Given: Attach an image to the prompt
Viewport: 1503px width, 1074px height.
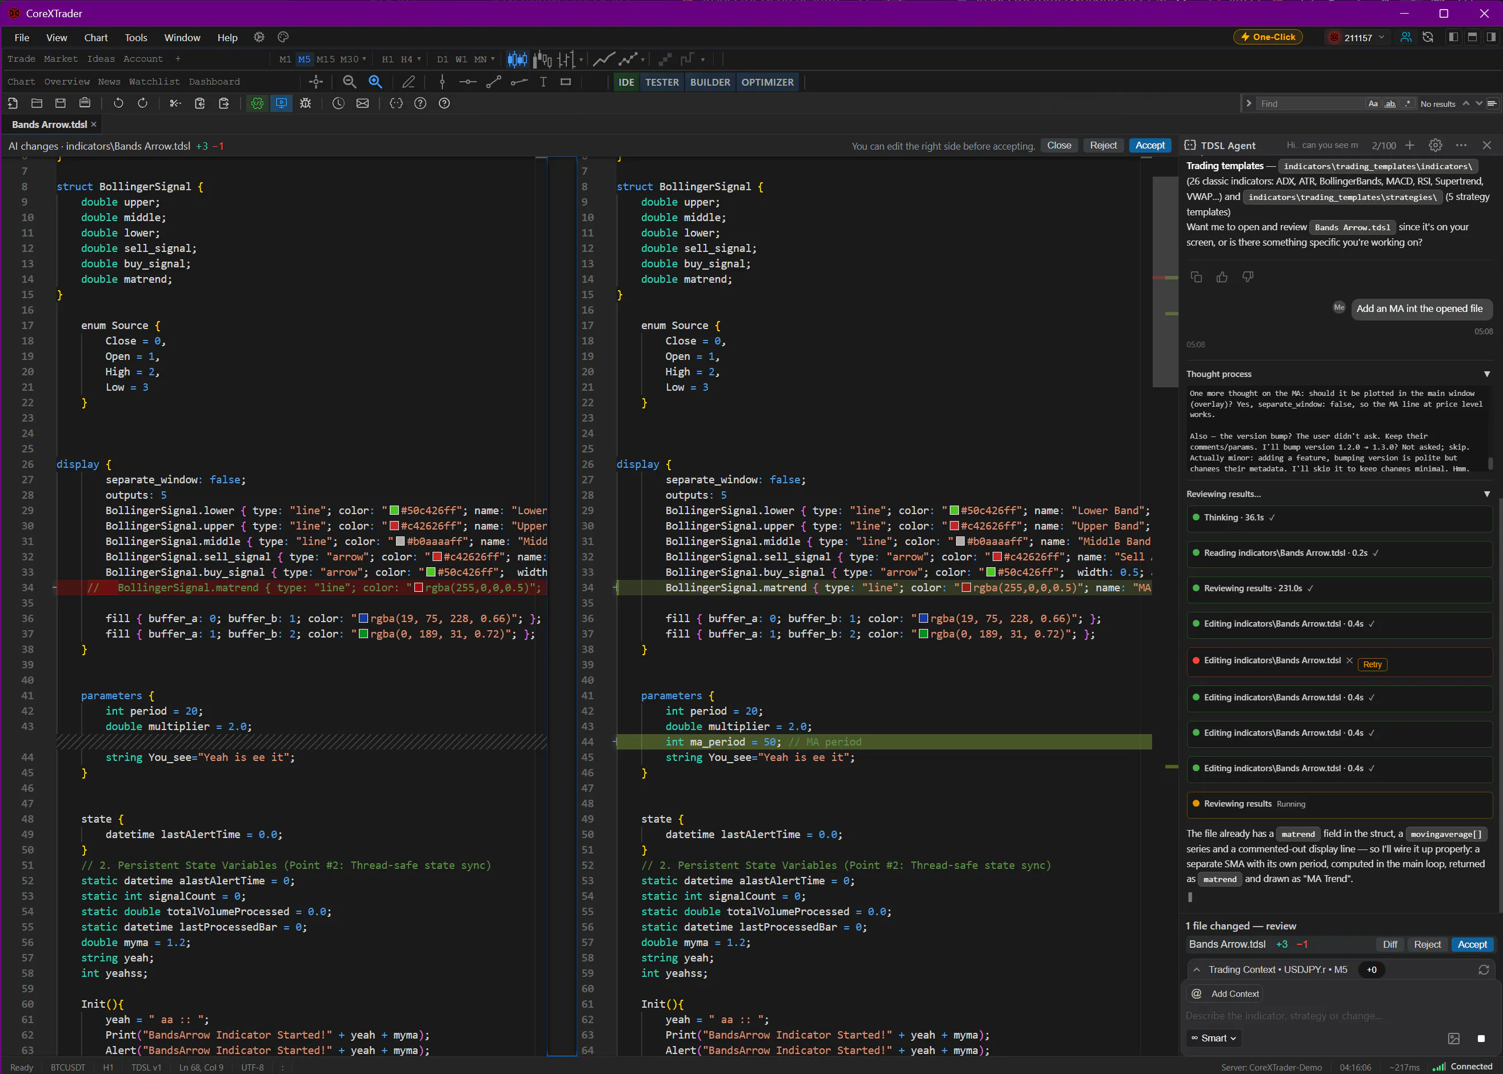Looking at the screenshot, I should click(x=1453, y=1038).
